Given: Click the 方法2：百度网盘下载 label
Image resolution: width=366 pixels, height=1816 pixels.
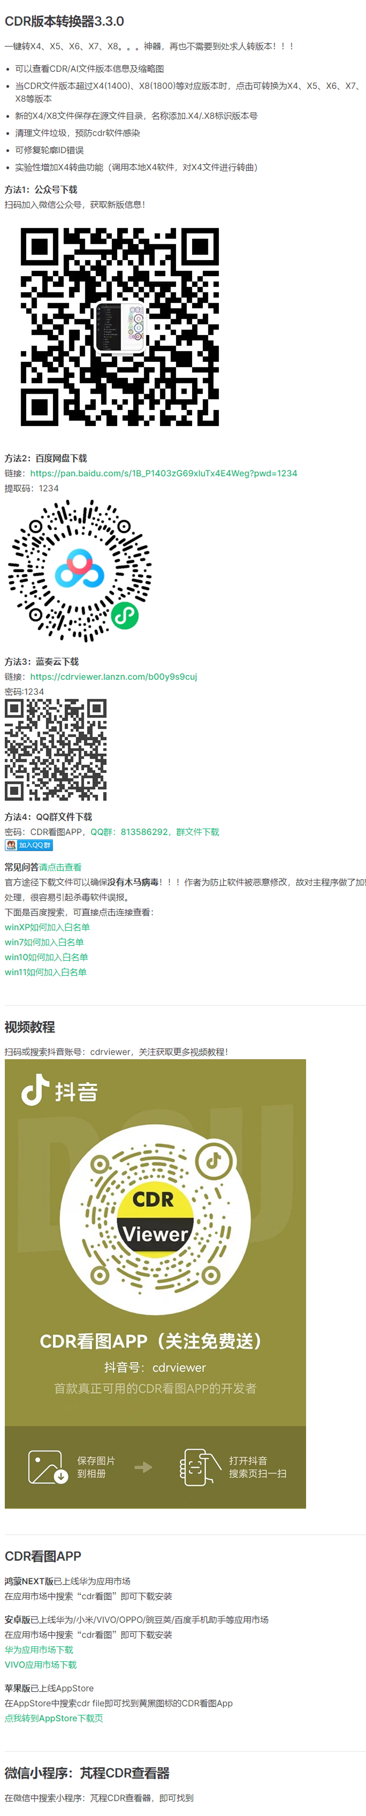Looking at the screenshot, I should [x=46, y=458].
